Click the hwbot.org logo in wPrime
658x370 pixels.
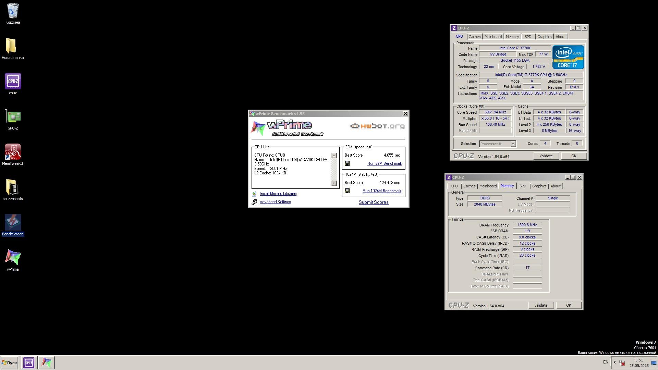pyautogui.click(x=377, y=126)
